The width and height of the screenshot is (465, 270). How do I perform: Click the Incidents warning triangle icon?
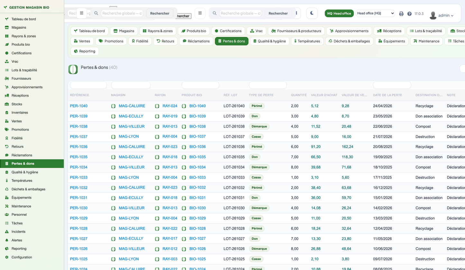7,231
